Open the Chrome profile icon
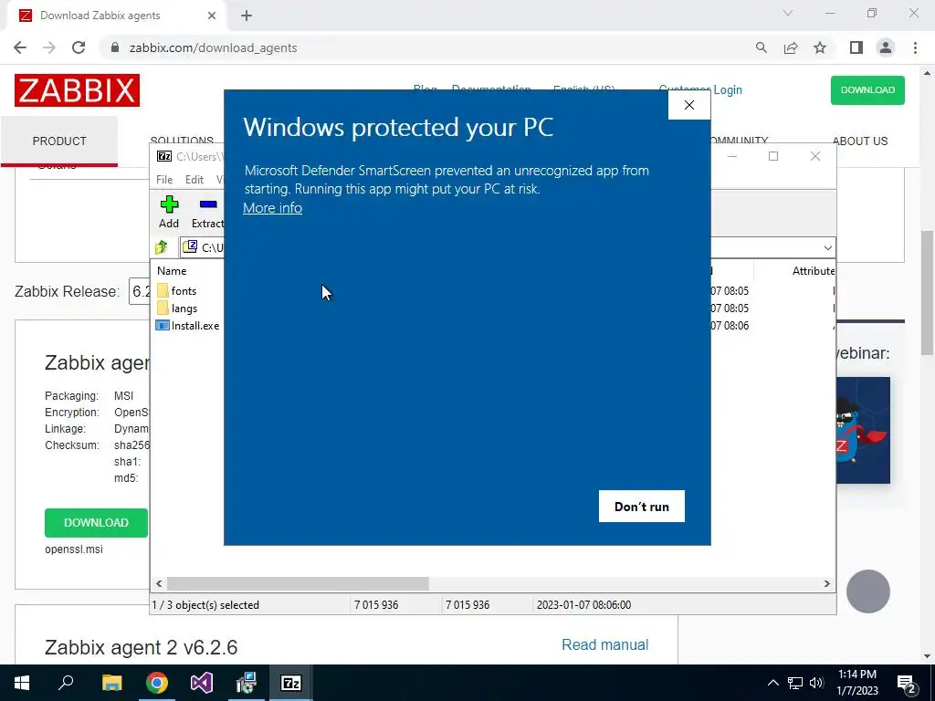The width and height of the screenshot is (935, 701). 886,47
